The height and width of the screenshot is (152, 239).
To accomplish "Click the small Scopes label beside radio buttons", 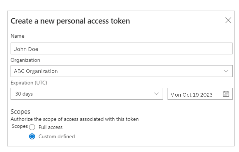I will pyautogui.click(x=20, y=126).
